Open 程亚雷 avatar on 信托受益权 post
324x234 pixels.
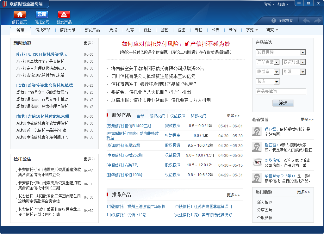pyautogui.click(x=257, y=132)
